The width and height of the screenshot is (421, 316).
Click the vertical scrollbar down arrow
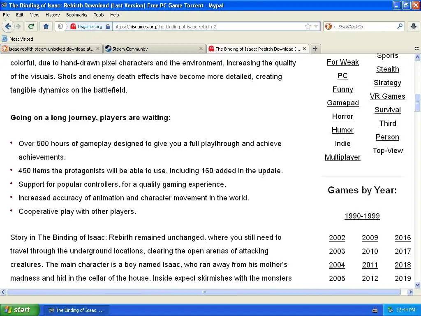pos(417,285)
